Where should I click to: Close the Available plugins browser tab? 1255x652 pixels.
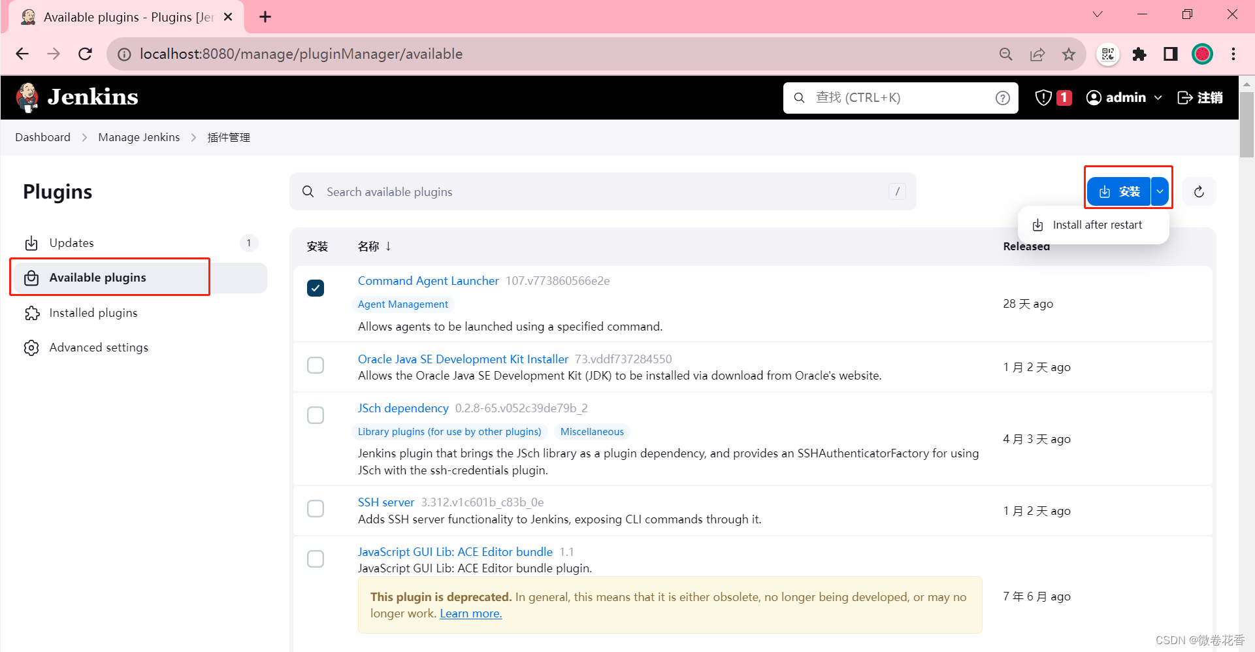tap(228, 17)
